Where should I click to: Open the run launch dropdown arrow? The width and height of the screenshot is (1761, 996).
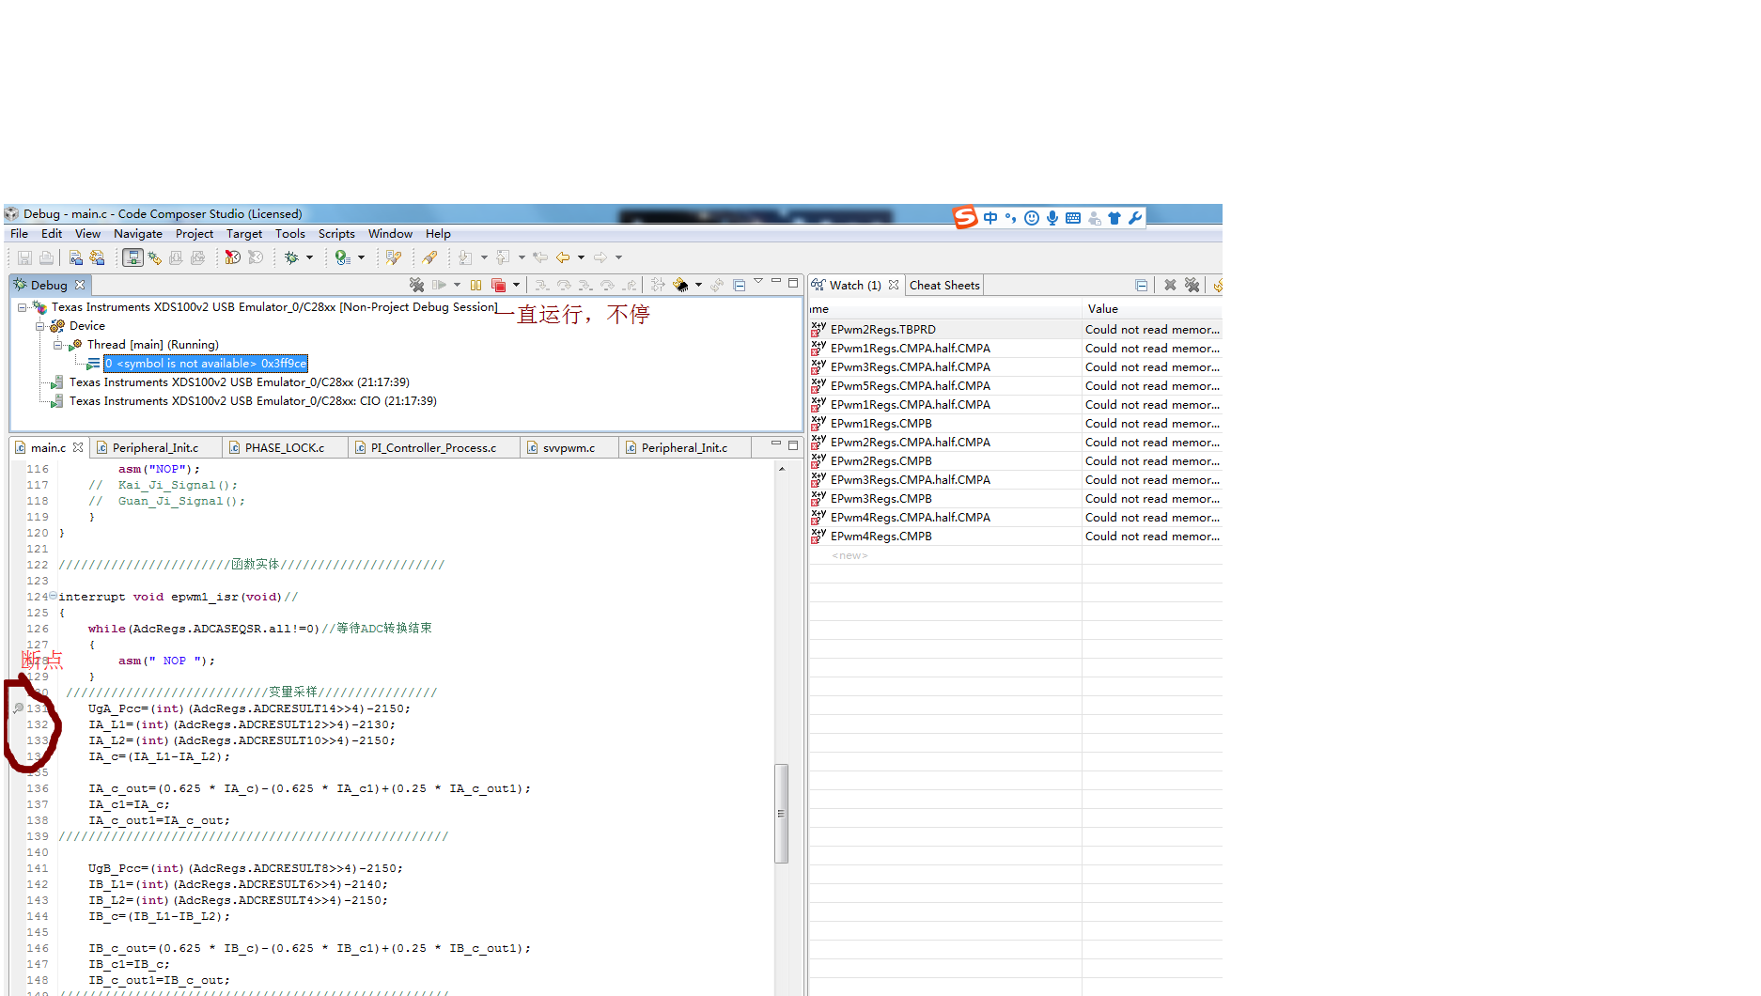tap(361, 257)
